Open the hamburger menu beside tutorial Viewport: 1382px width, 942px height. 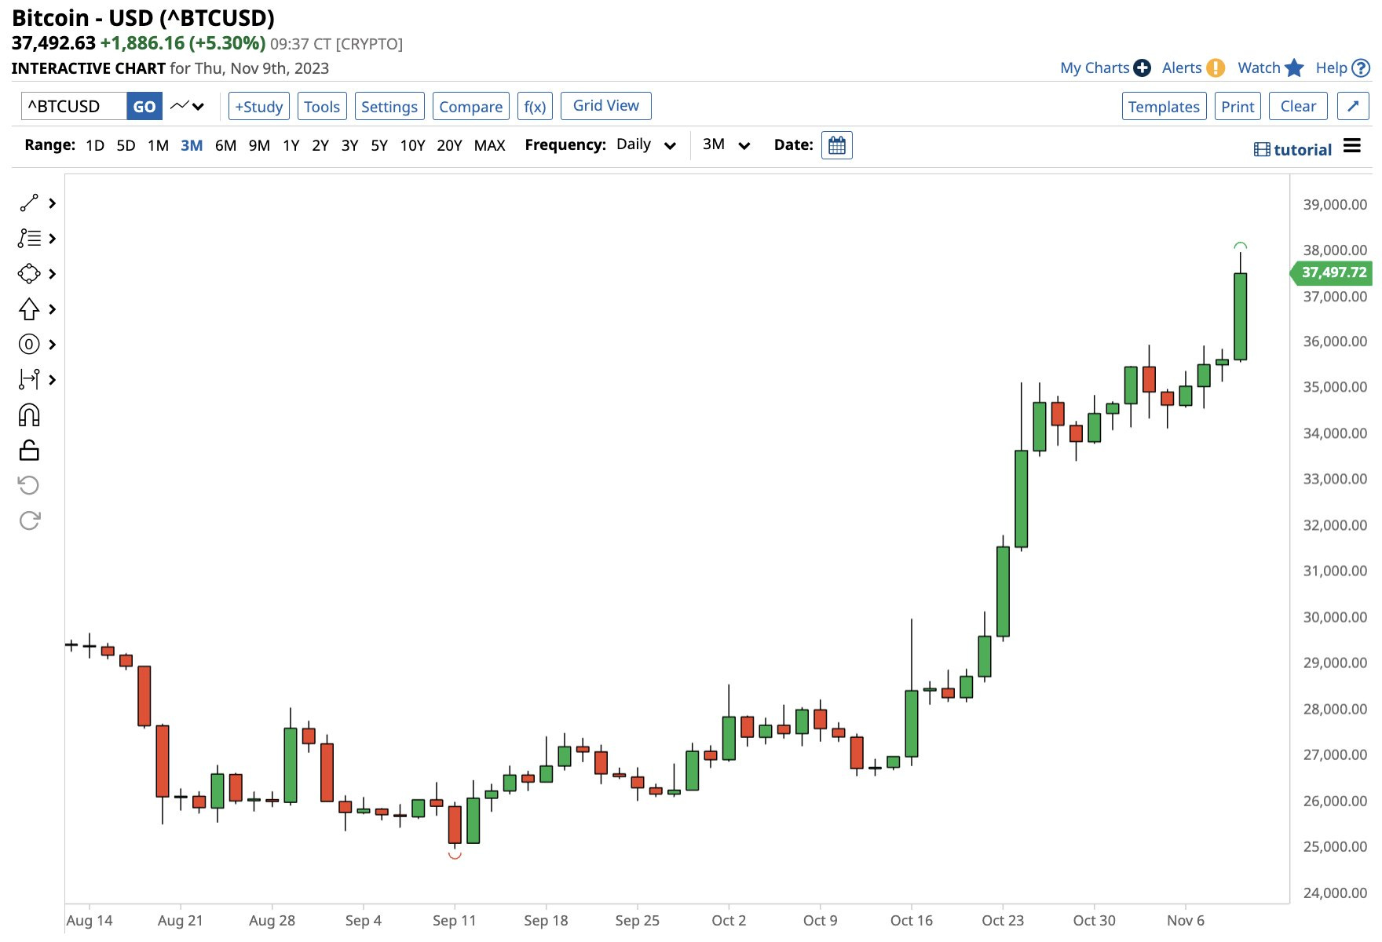point(1351,146)
